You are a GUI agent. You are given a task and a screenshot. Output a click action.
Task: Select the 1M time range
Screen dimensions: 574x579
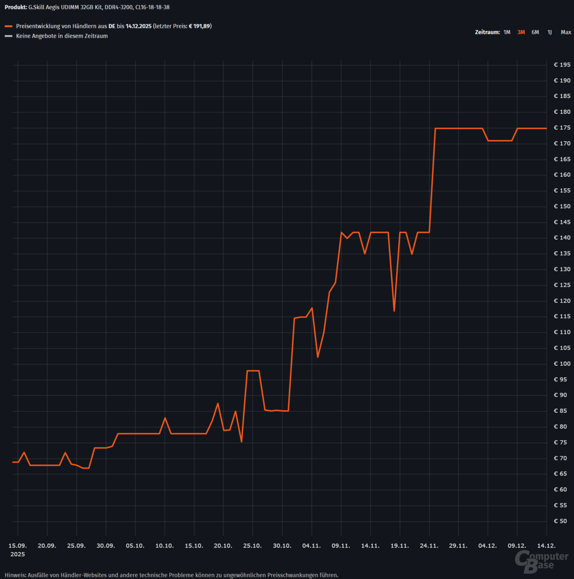[506, 32]
